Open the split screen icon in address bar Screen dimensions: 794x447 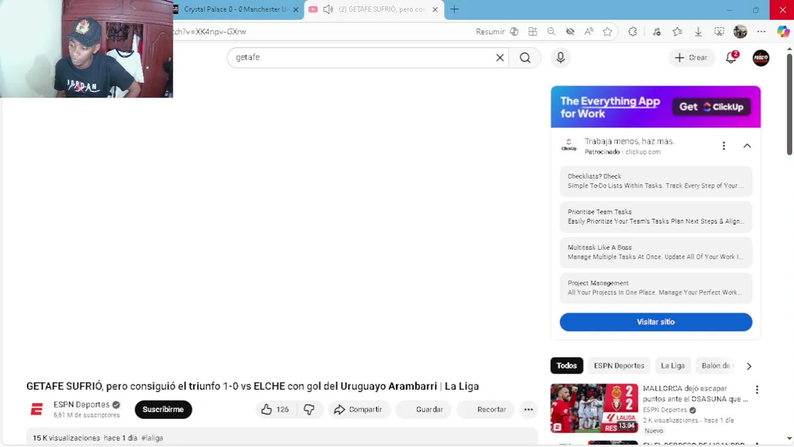[532, 32]
